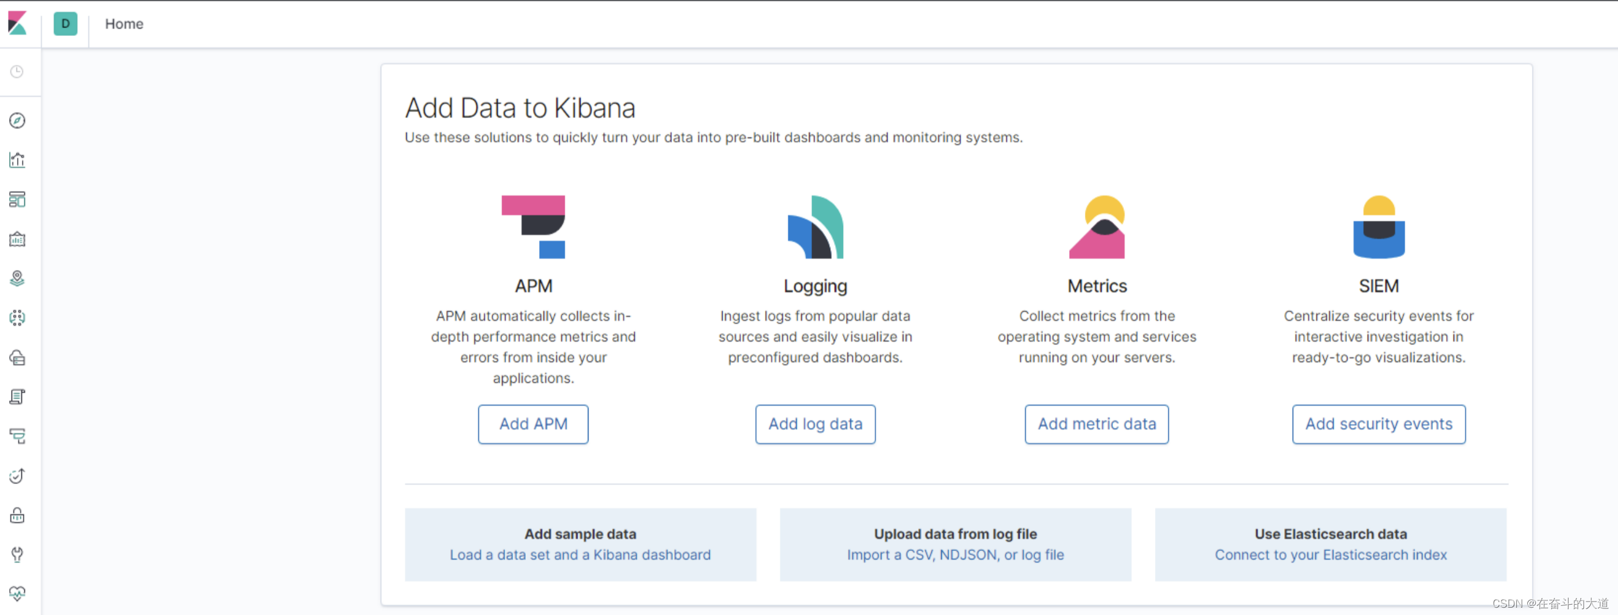Open Dev Tools from the sidebar wrench icon

[17, 555]
